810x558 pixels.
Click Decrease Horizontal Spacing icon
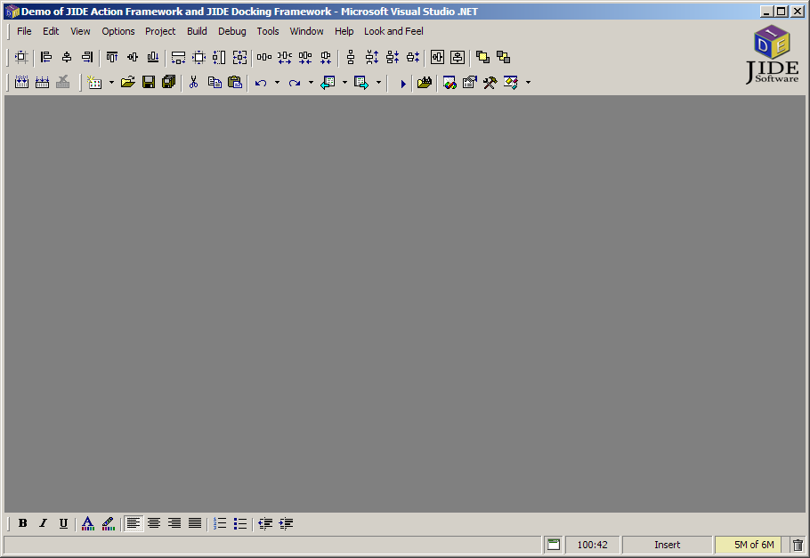(305, 57)
